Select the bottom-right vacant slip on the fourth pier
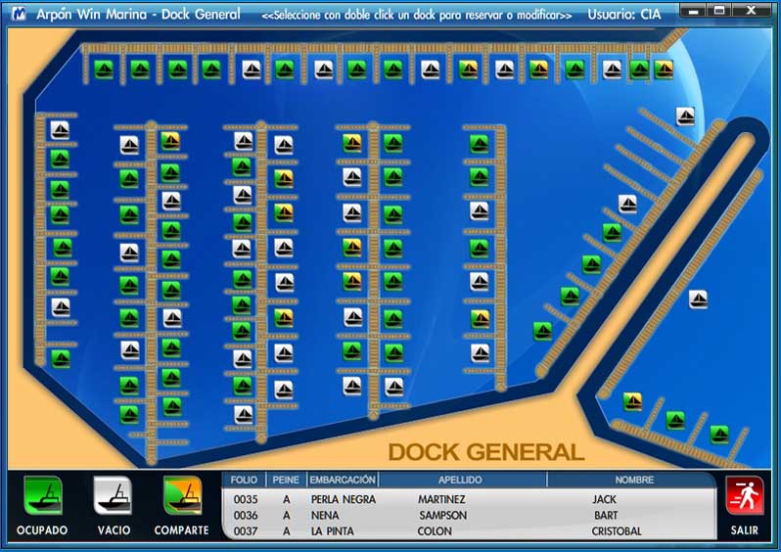 [394, 387]
